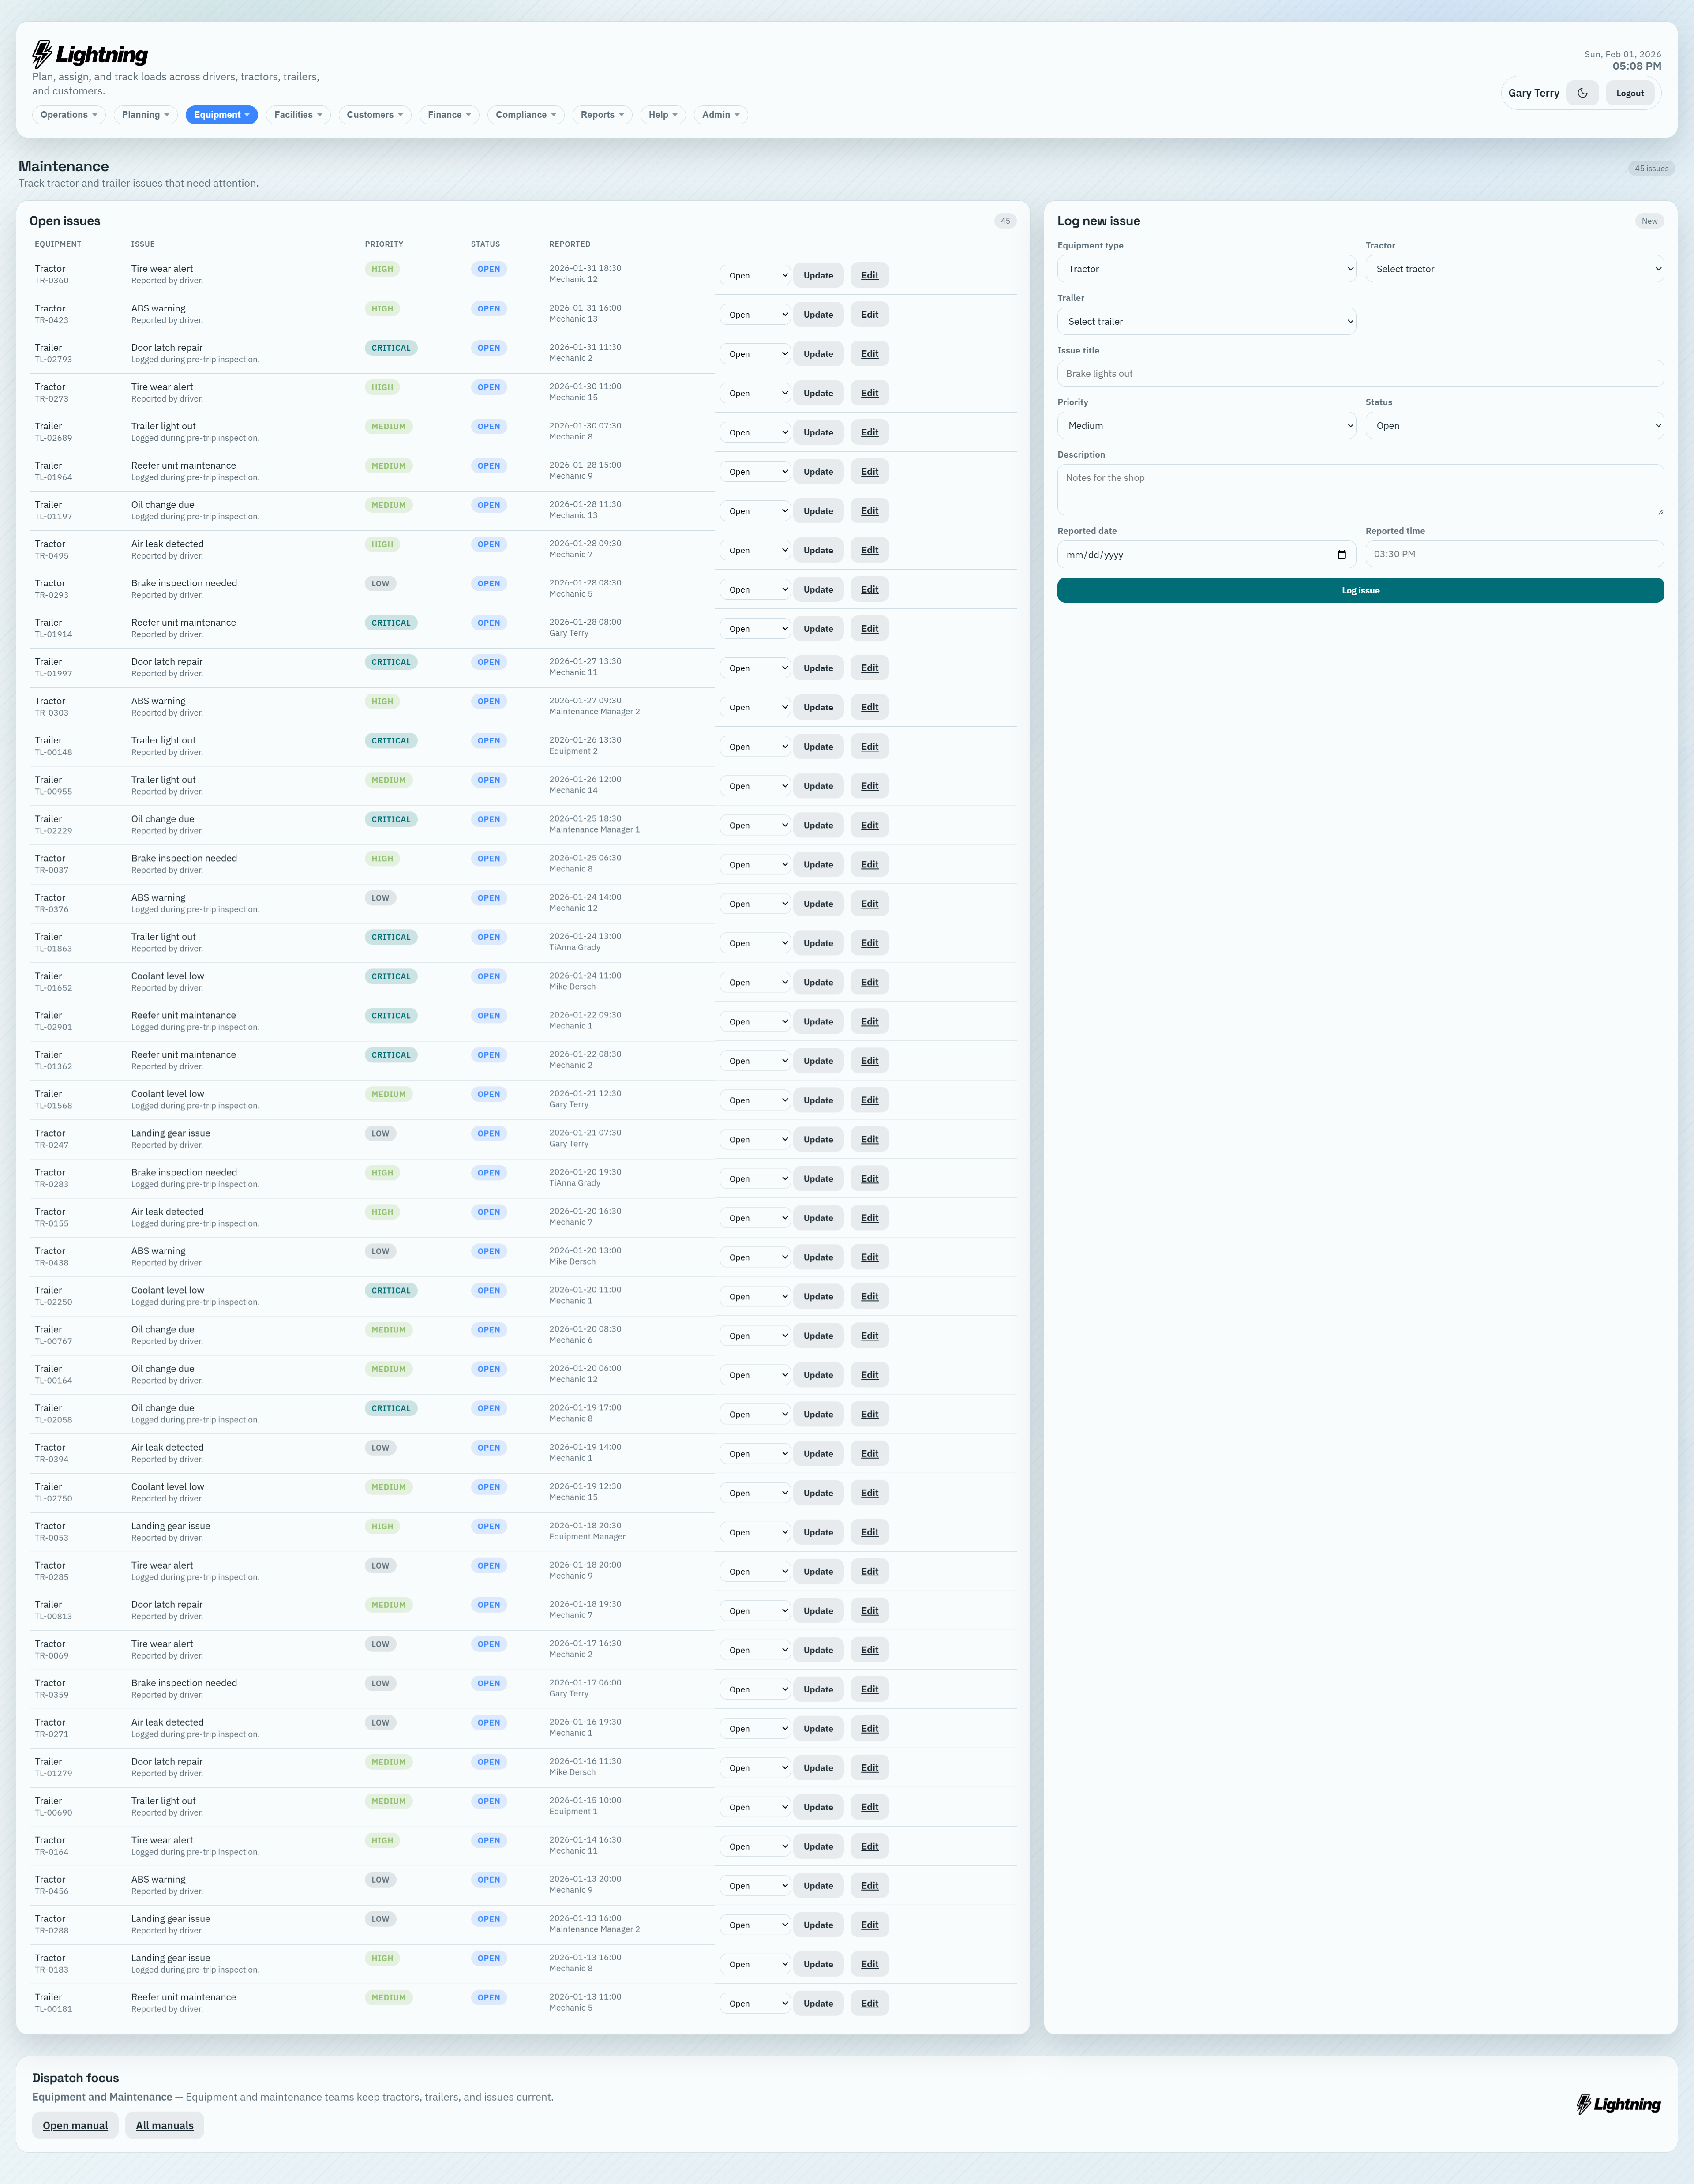
Task: Expand the Equipment type dropdown
Action: (1206, 269)
